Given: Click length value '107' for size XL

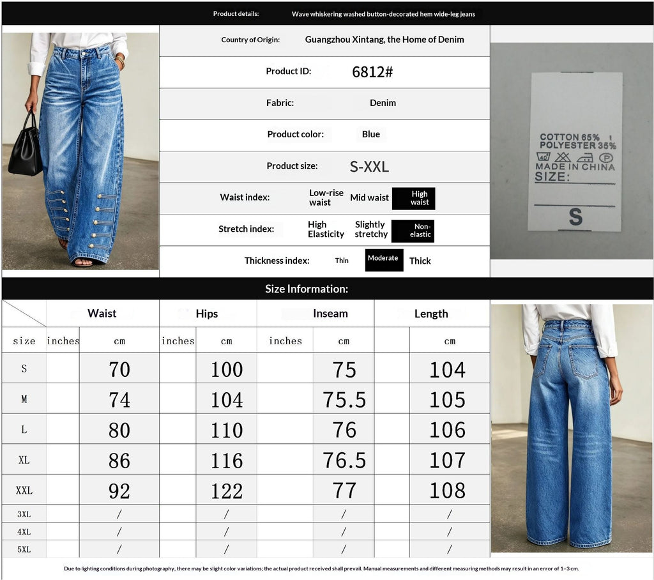Looking at the screenshot, I should point(448,461).
